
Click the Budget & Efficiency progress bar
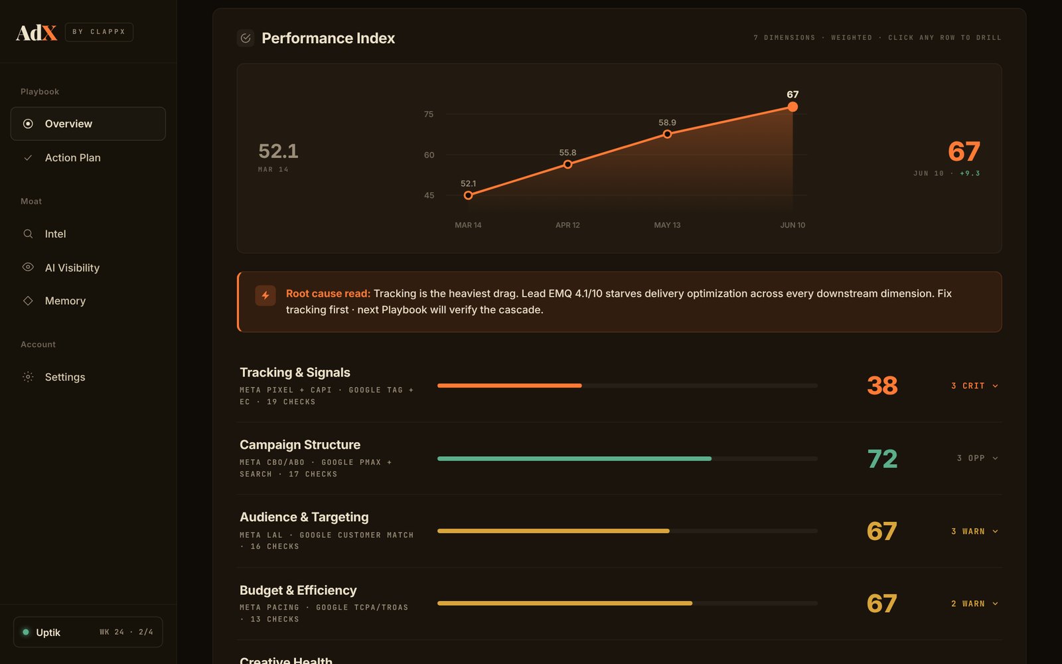click(565, 604)
